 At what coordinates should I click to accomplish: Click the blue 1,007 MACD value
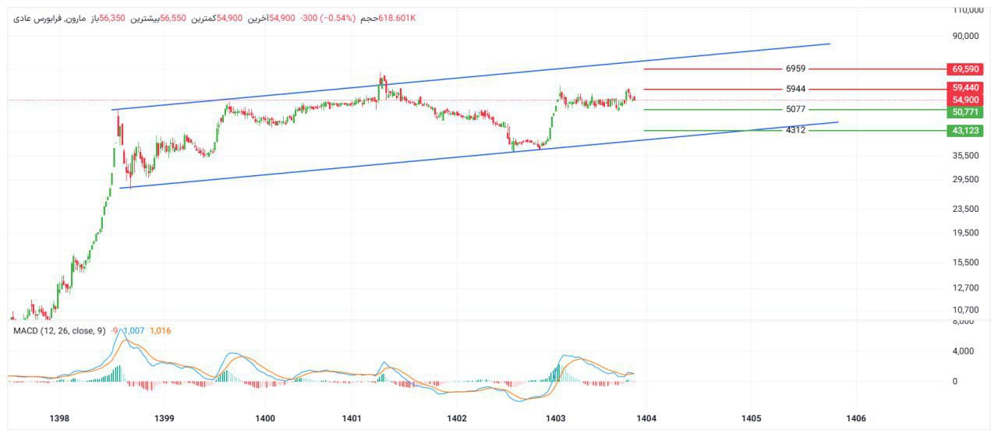(x=133, y=331)
